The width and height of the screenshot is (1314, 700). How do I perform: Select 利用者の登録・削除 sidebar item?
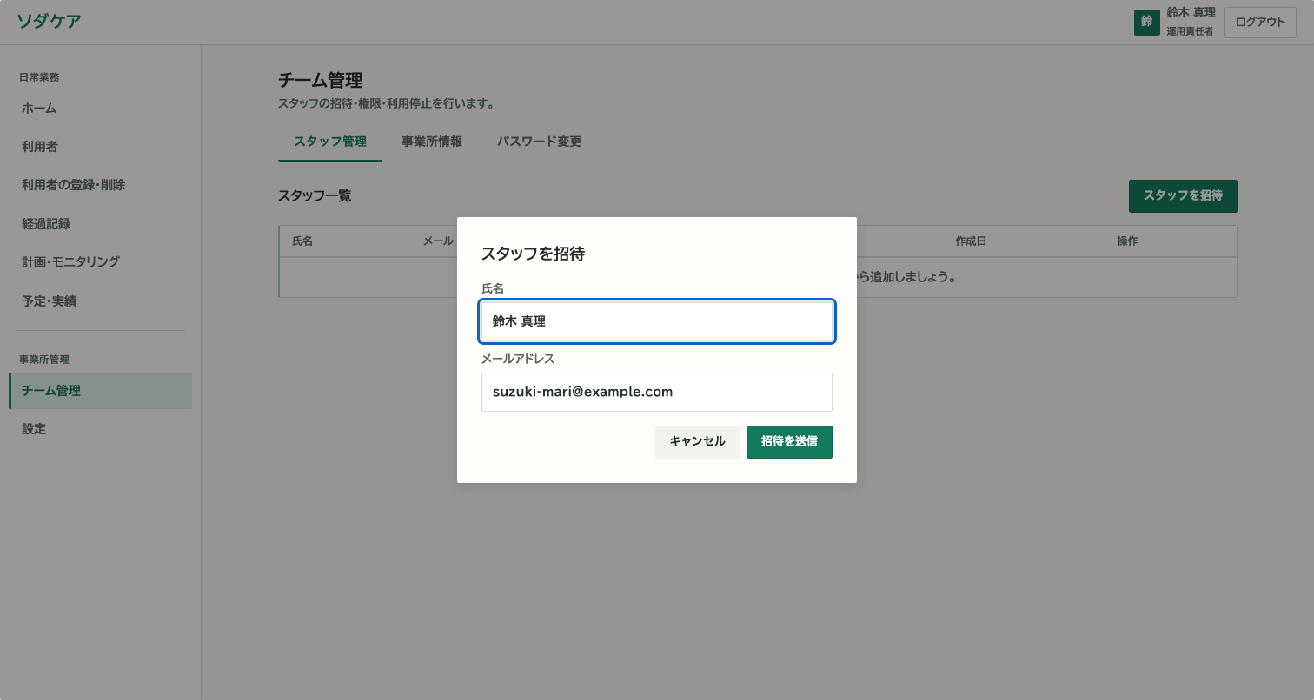click(100, 185)
